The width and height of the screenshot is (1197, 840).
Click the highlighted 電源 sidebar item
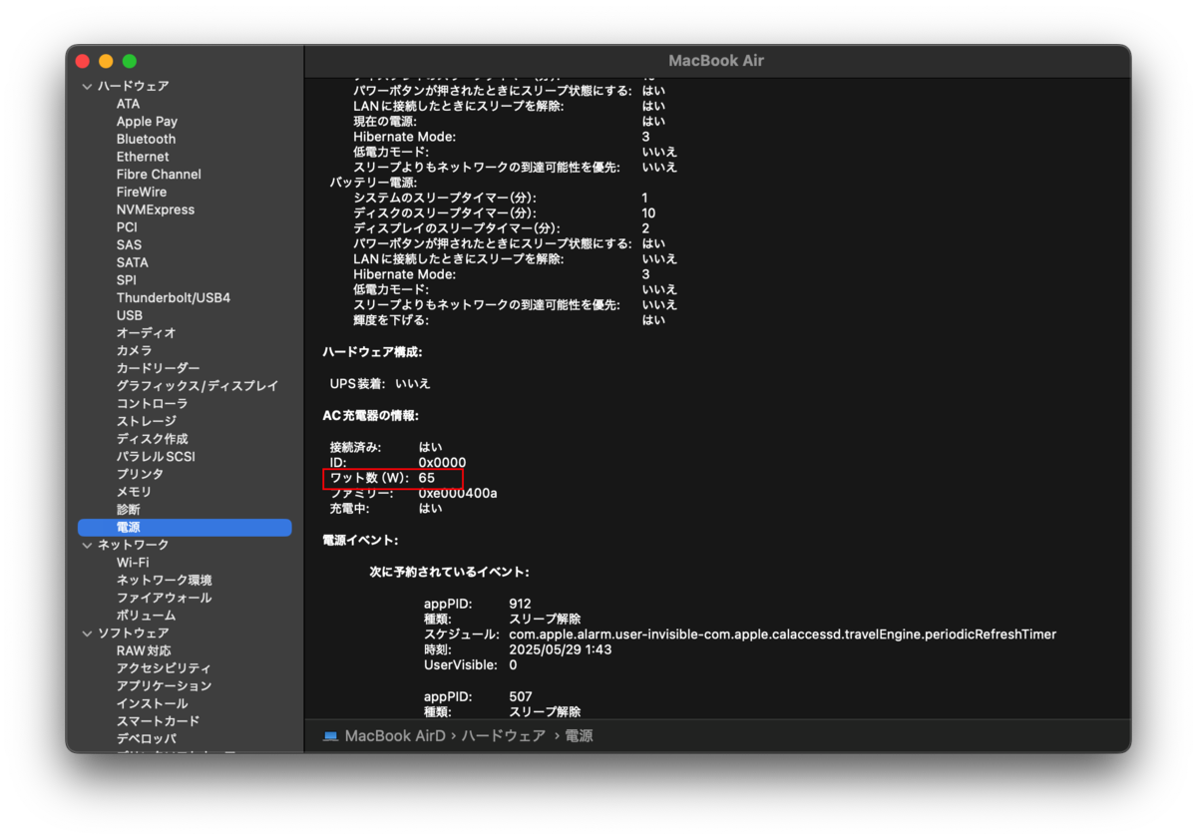[x=185, y=527]
